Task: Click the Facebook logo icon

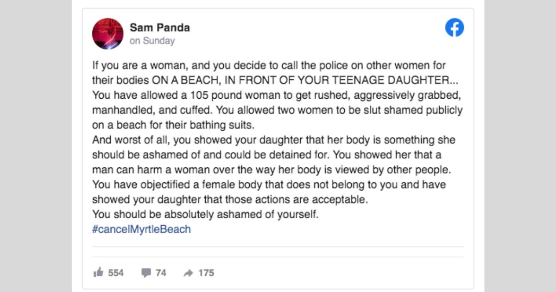Action: 455,28
